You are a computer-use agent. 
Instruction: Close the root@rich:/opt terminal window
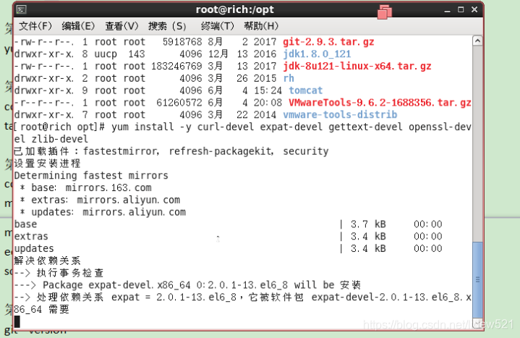click(474, 9)
